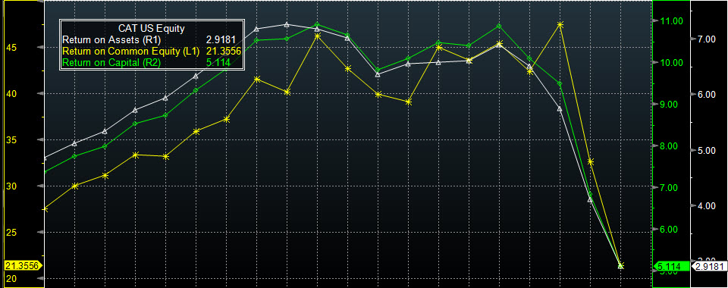728x288 pixels.
Task: Select Return on Capital (R2) legend entry
Action: 111,63
